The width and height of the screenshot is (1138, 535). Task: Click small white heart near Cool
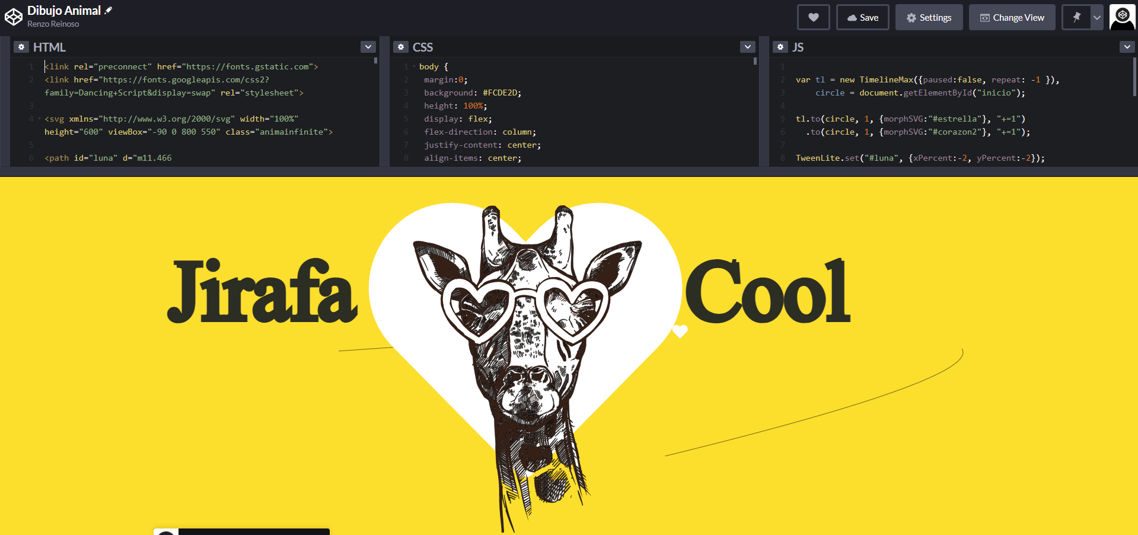pyautogui.click(x=680, y=331)
